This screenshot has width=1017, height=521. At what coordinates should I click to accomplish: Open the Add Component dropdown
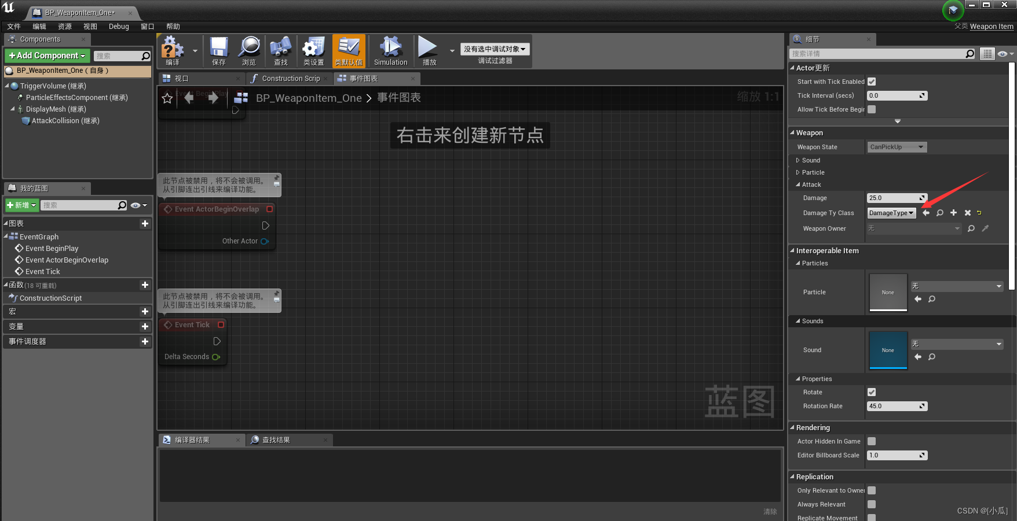[x=47, y=56]
